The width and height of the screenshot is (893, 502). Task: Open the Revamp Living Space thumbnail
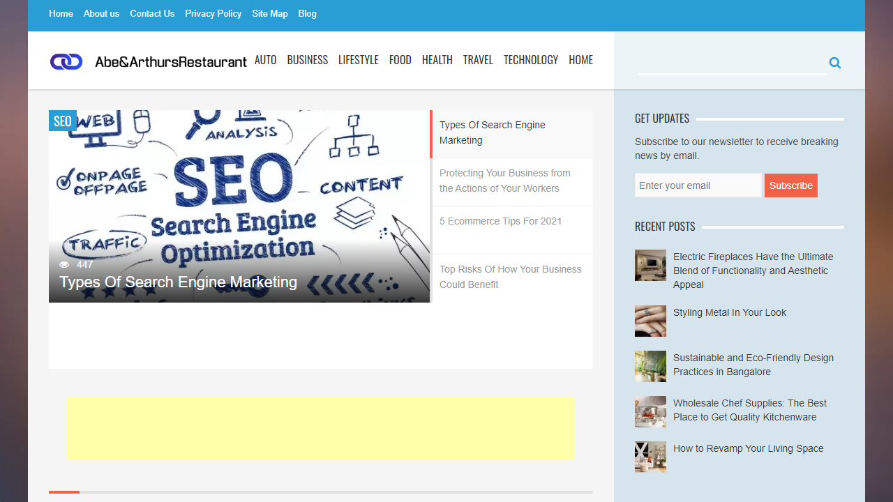pyautogui.click(x=650, y=457)
